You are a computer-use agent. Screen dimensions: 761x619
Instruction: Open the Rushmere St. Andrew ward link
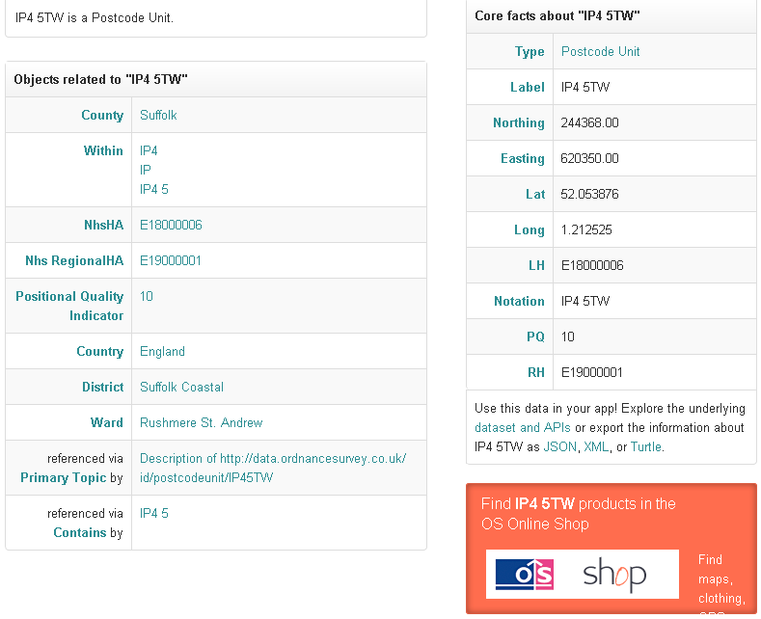201,422
